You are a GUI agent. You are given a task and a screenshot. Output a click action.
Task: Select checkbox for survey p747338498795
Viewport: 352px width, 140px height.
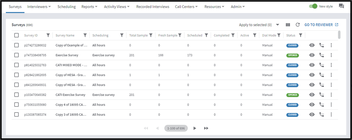(16, 55)
